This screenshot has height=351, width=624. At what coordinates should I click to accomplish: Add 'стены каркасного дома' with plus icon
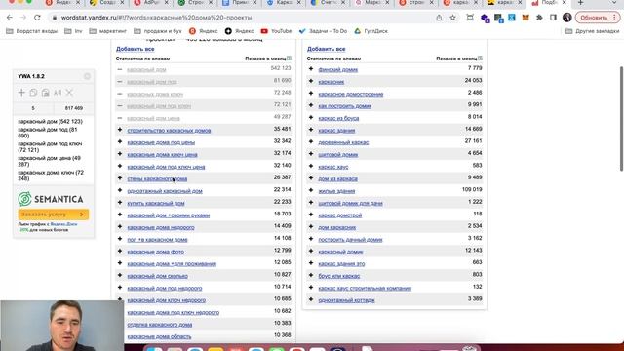[120, 178]
